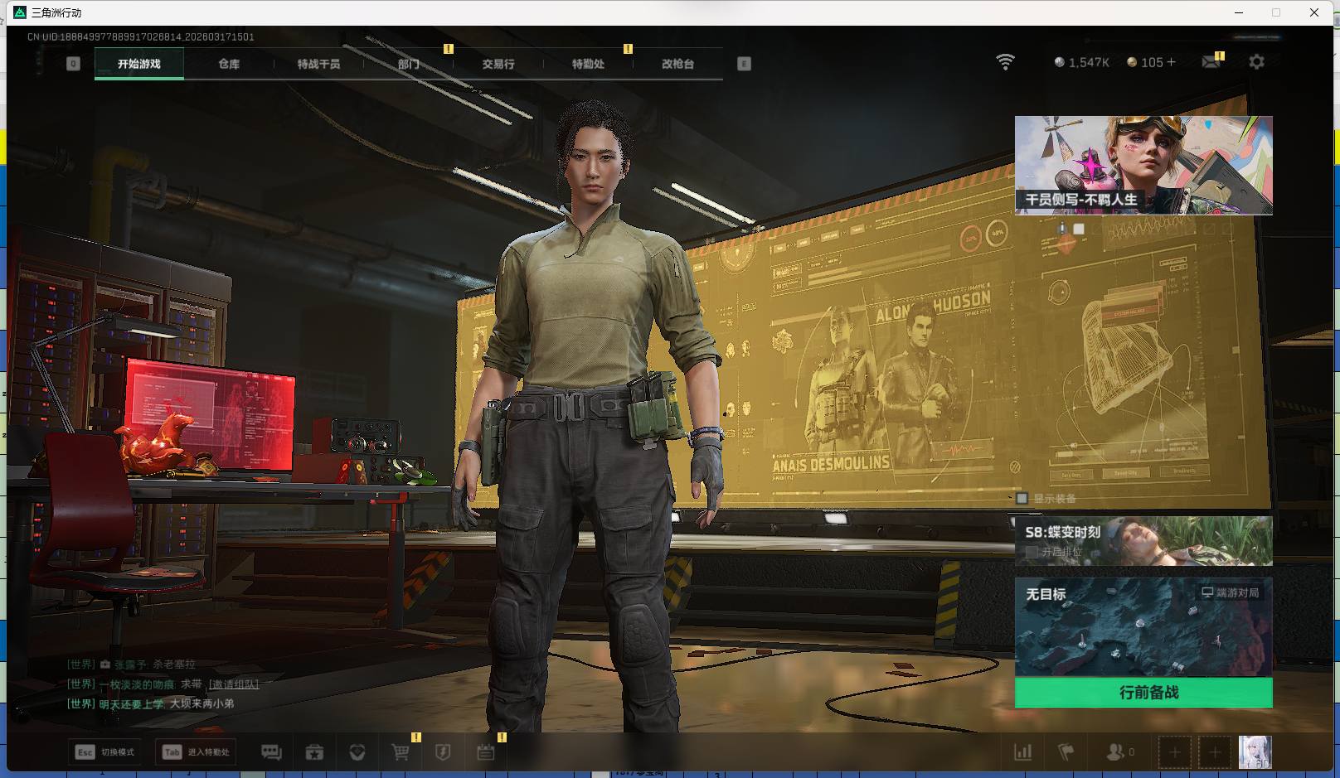
Task: Click the flags icon in bottom bar
Action: click(x=1066, y=752)
